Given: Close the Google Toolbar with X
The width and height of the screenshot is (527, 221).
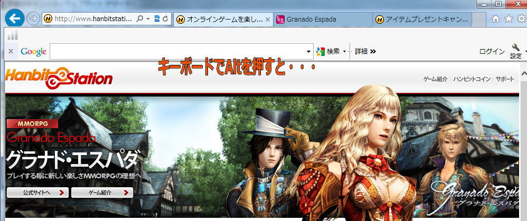Looking at the screenshot, I should 11,51.
